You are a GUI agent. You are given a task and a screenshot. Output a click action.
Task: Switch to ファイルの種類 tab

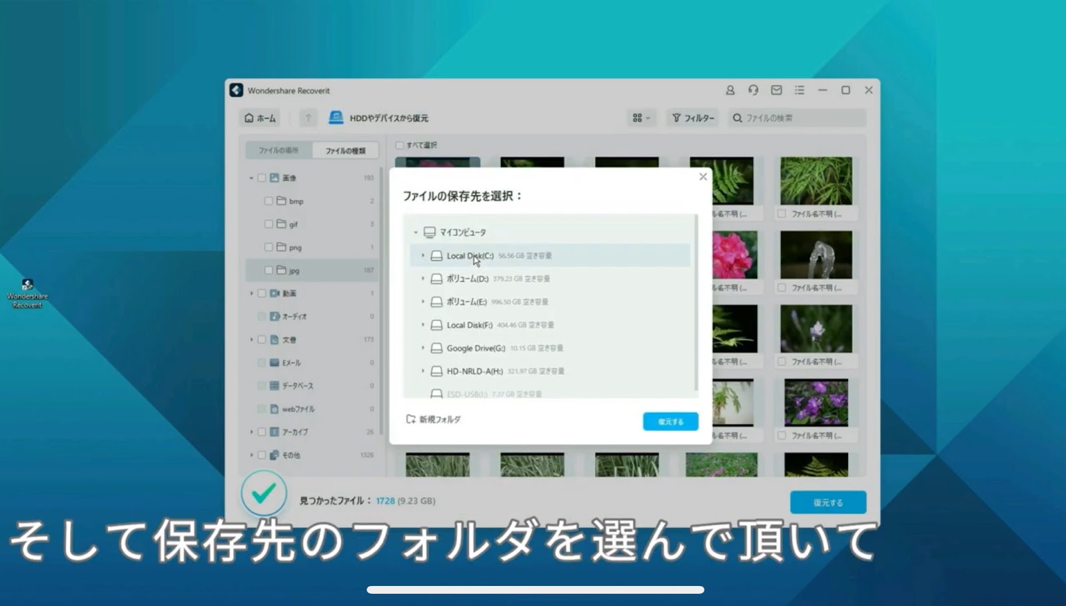[345, 151]
